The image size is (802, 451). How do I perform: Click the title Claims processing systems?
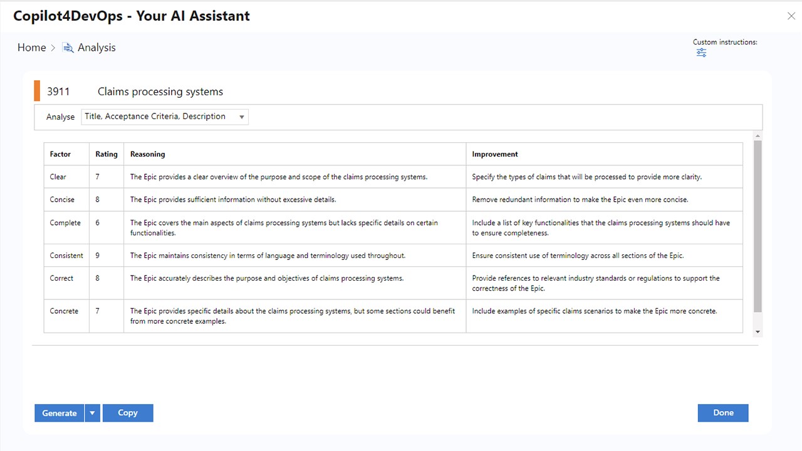click(160, 91)
